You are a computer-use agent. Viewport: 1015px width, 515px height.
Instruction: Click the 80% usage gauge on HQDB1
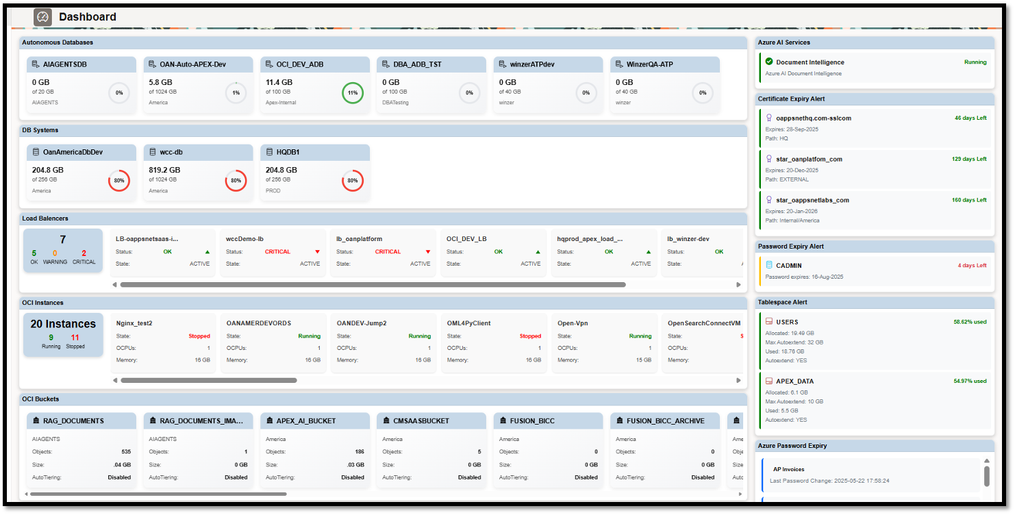(353, 181)
